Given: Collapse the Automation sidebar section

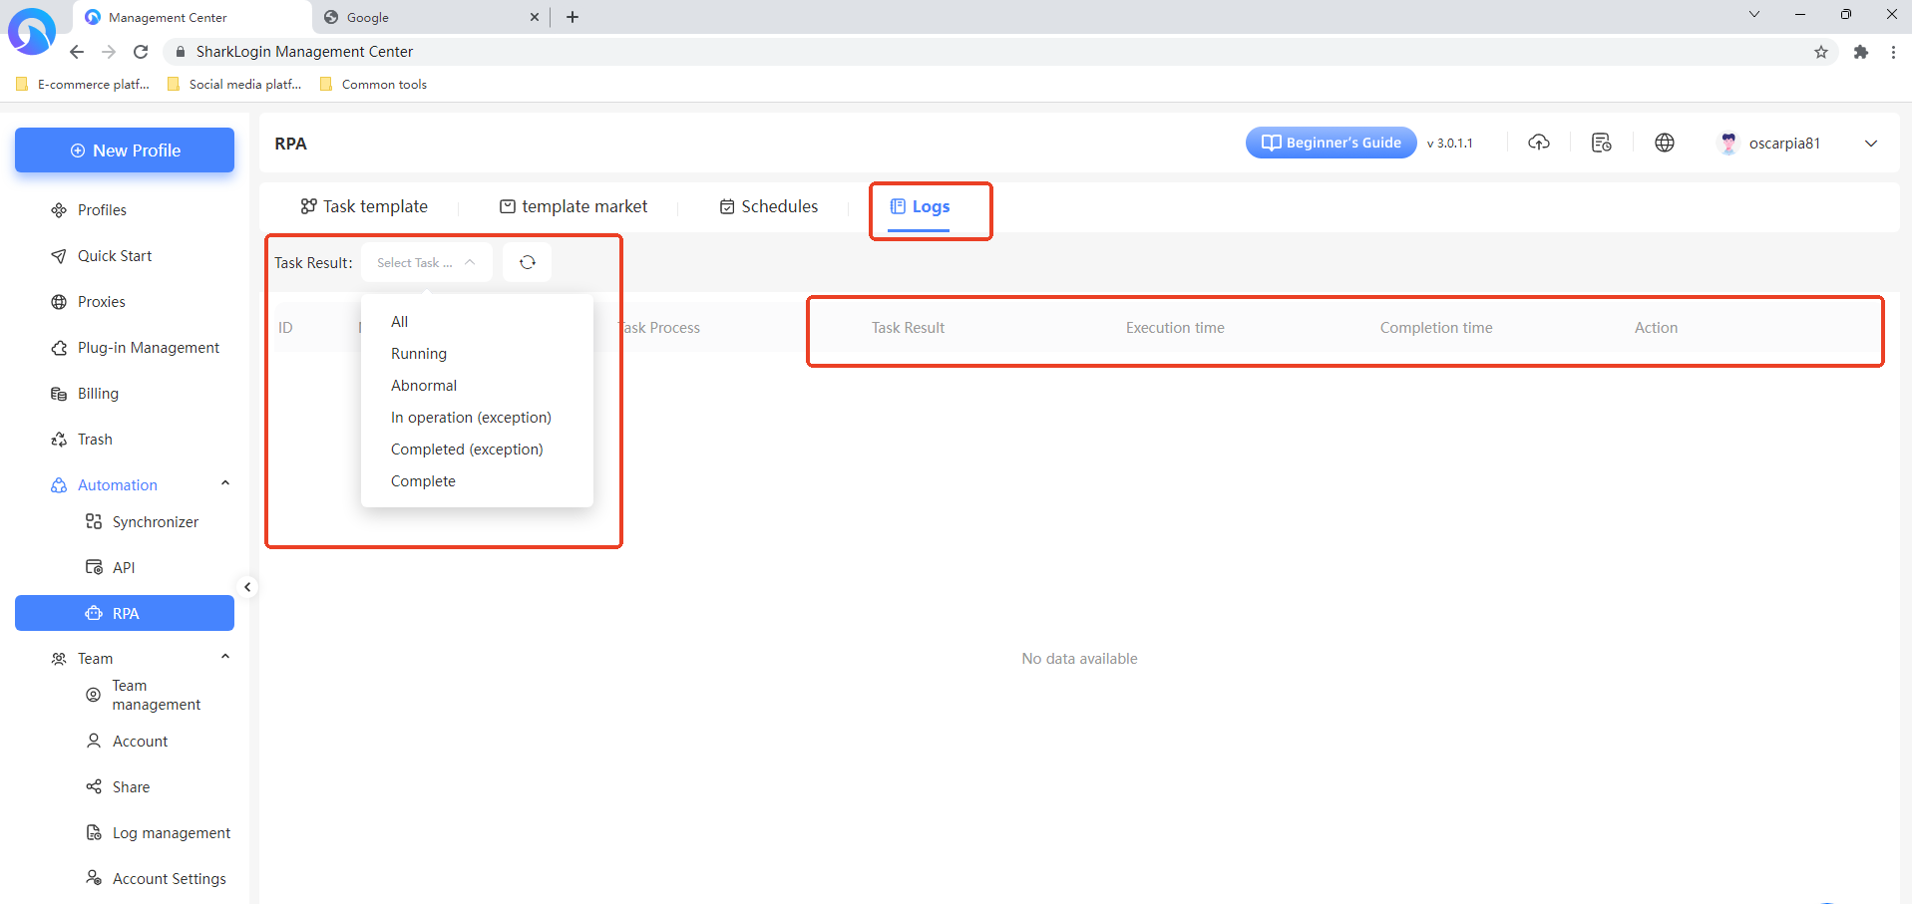Looking at the screenshot, I should tap(225, 484).
